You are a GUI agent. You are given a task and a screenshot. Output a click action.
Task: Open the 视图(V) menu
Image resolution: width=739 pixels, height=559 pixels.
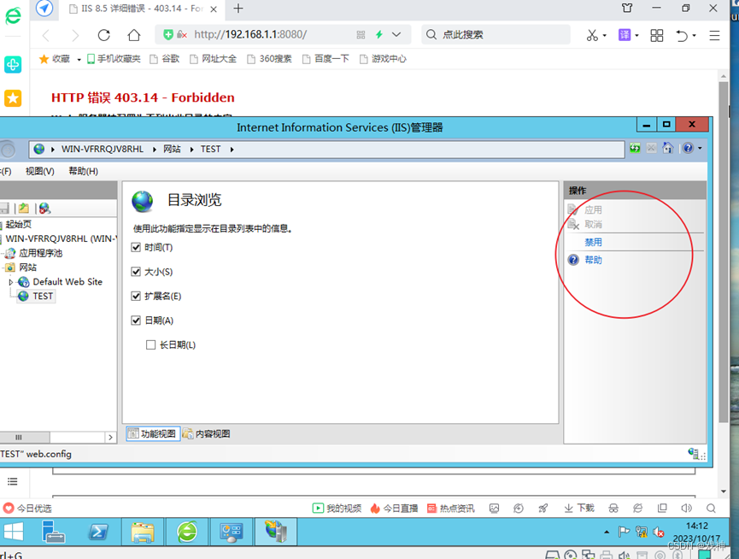pyautogui.click(x=39, y=170)
